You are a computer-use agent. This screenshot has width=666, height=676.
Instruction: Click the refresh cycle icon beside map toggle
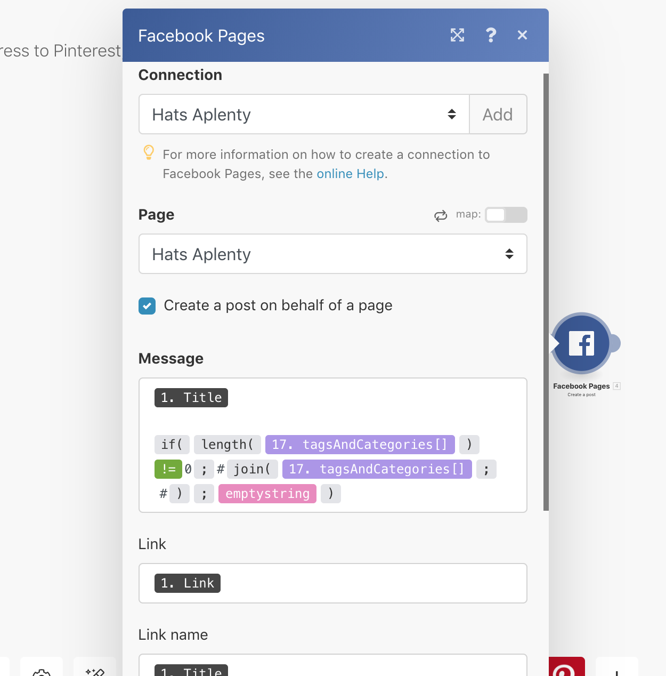point(440,215)
